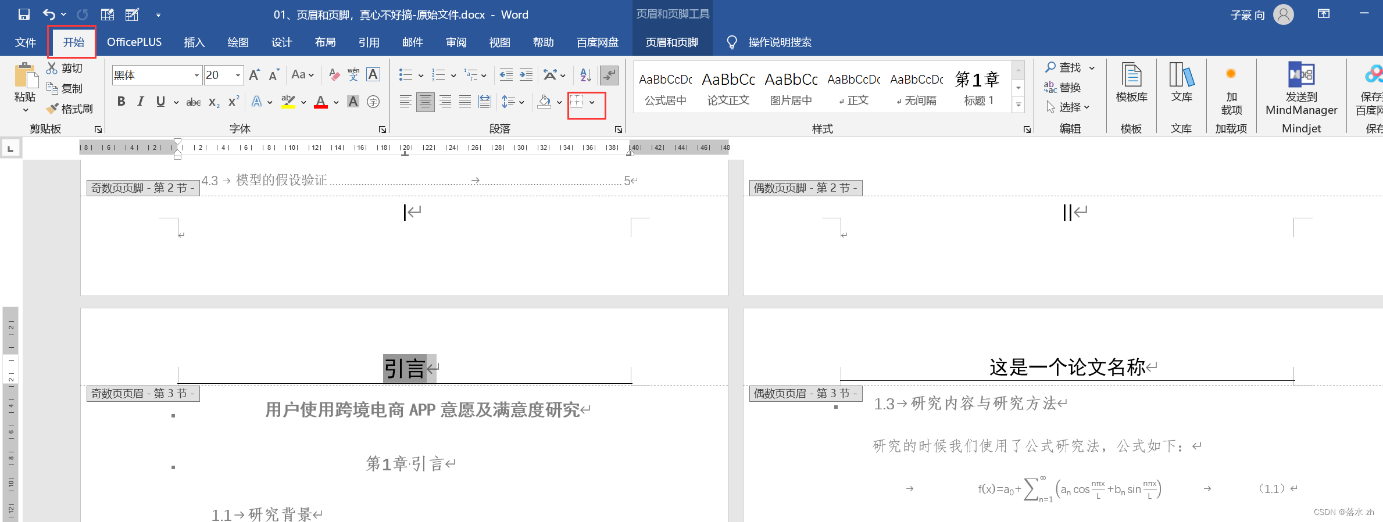Apply red font color

320,102
